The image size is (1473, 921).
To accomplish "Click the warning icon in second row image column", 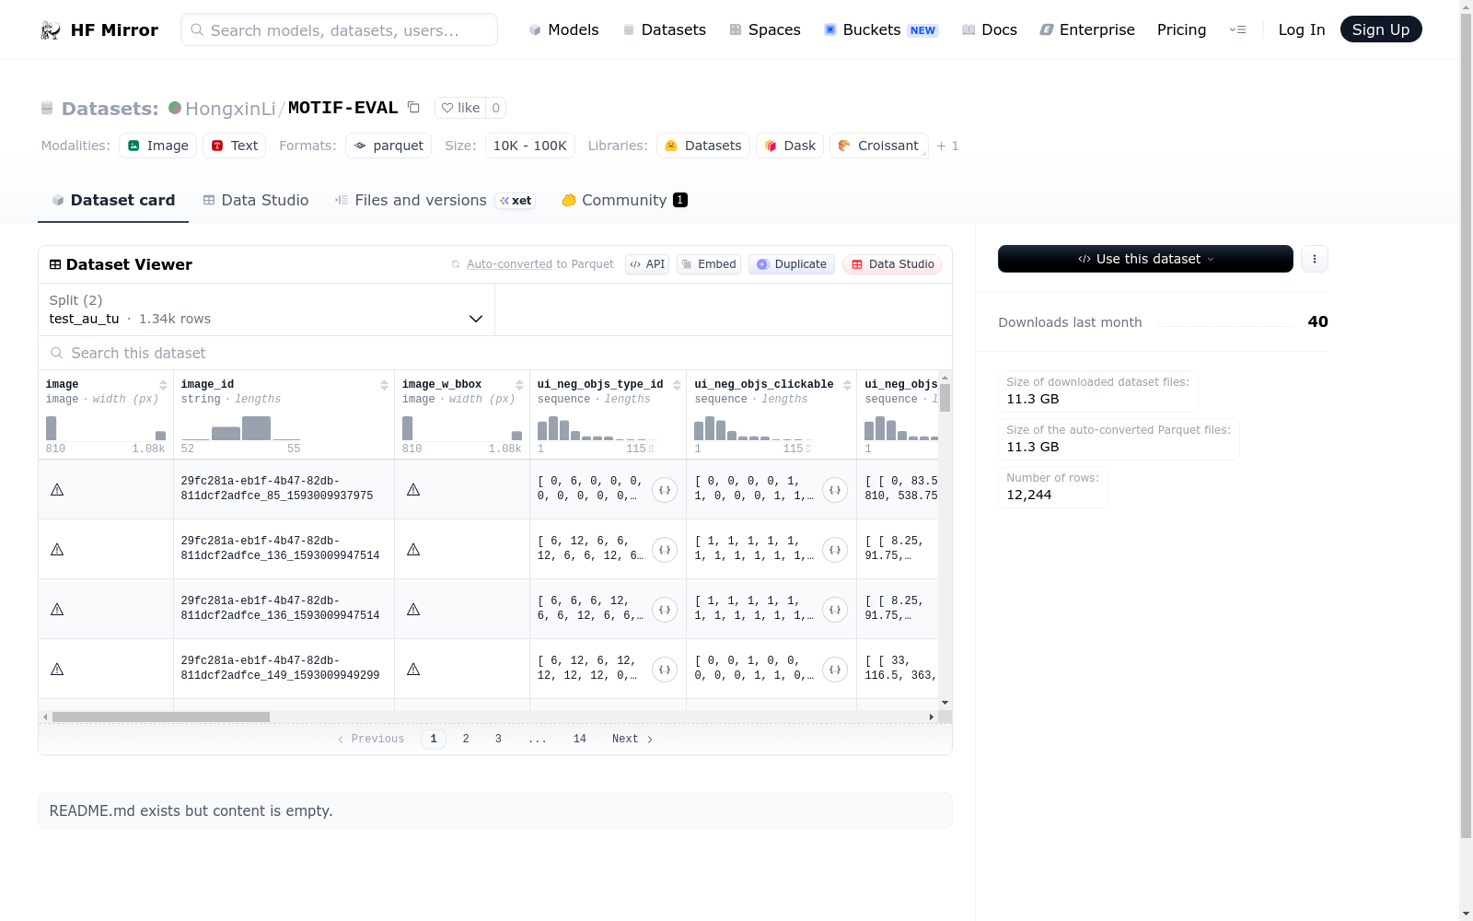I will tap(57, 550).
